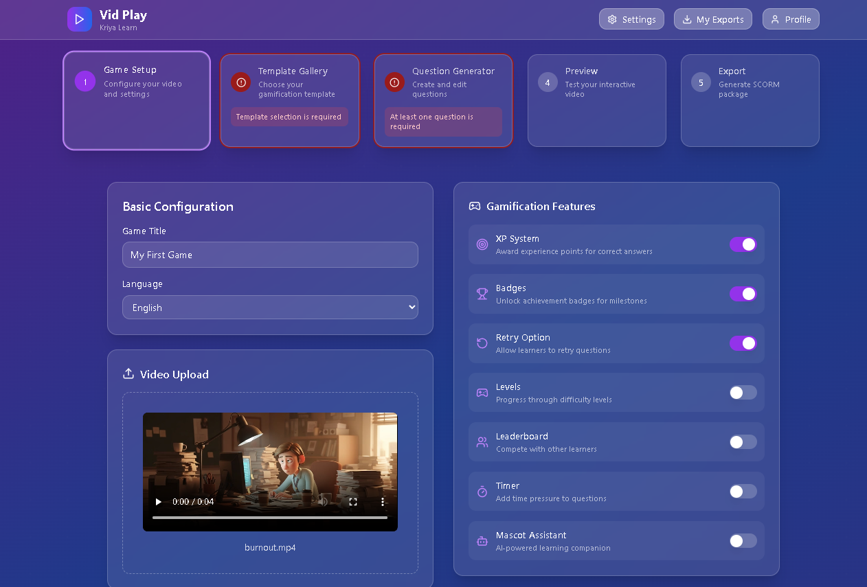Disable the XP System toggle
The image size is (867, 587).
(x=743, y=244)
